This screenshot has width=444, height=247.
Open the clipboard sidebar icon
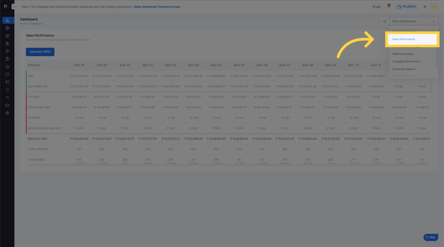[x=7, y=59]
